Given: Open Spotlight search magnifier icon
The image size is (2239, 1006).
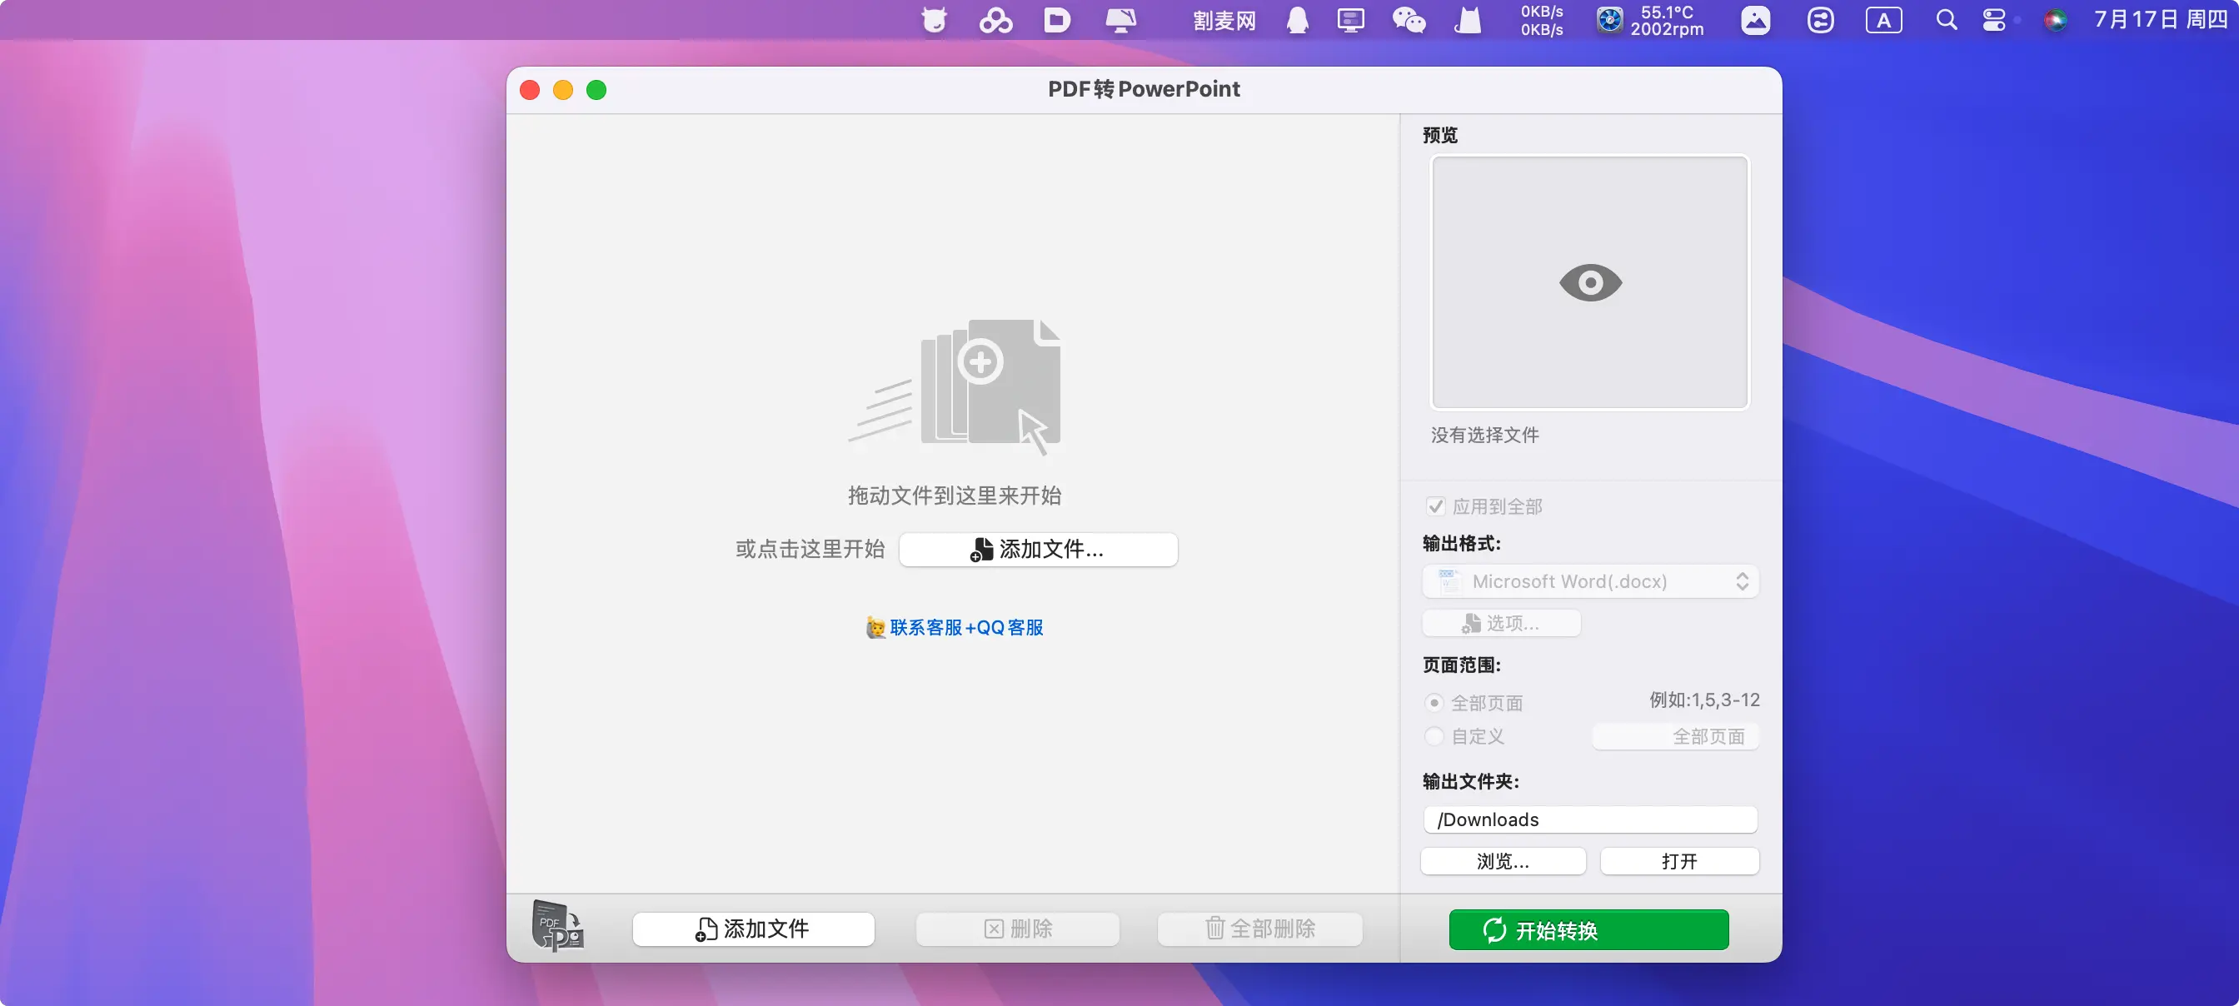Looking at the screenshot, I should [1946, 20].
